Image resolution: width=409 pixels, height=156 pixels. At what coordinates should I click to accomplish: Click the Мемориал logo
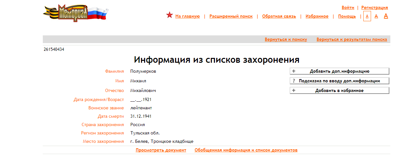click(x=76, y=13)
